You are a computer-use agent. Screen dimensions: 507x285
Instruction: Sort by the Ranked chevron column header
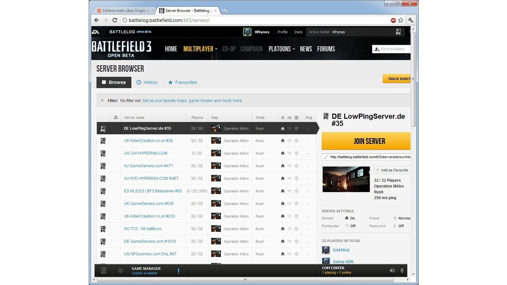(x=282, y=118)
